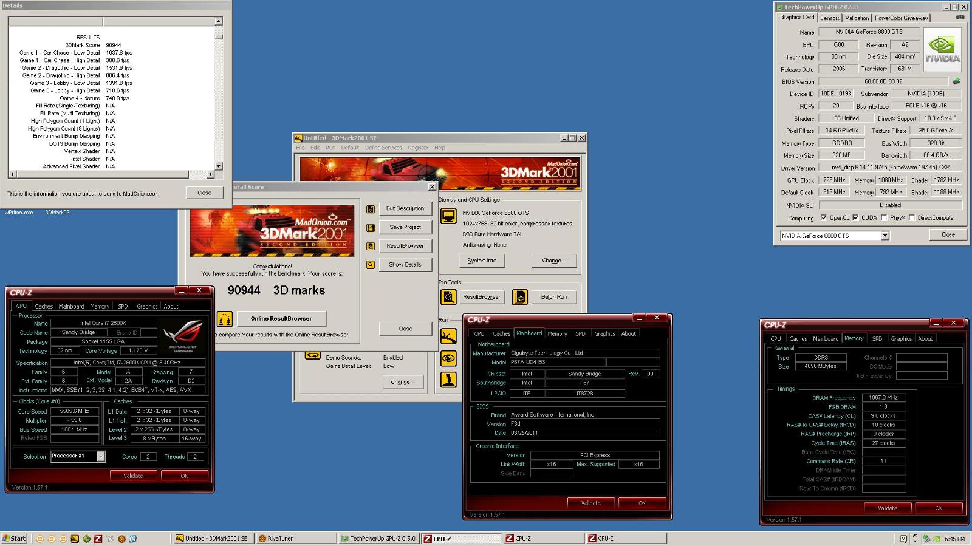Screen dimensions: 972x546
Task: Click Close button in the Details window
Action: [x=205, y=193]
